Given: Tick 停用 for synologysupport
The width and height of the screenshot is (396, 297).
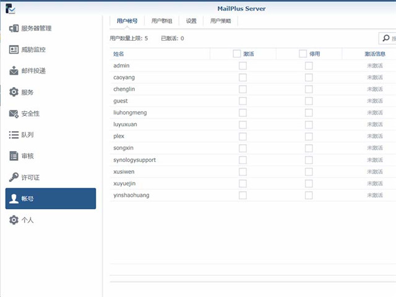Looking at the screenshot, I should (309, 160).
